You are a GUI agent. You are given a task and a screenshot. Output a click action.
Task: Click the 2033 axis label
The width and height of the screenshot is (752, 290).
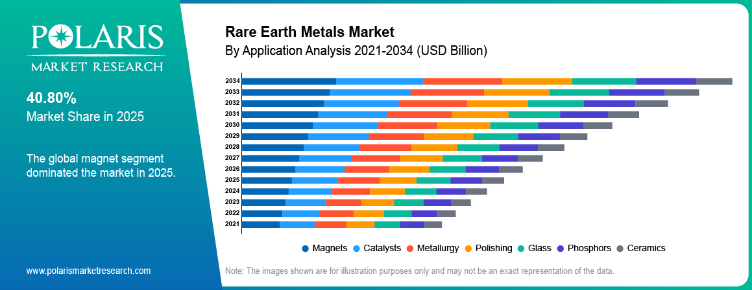[x=232, y=91]
